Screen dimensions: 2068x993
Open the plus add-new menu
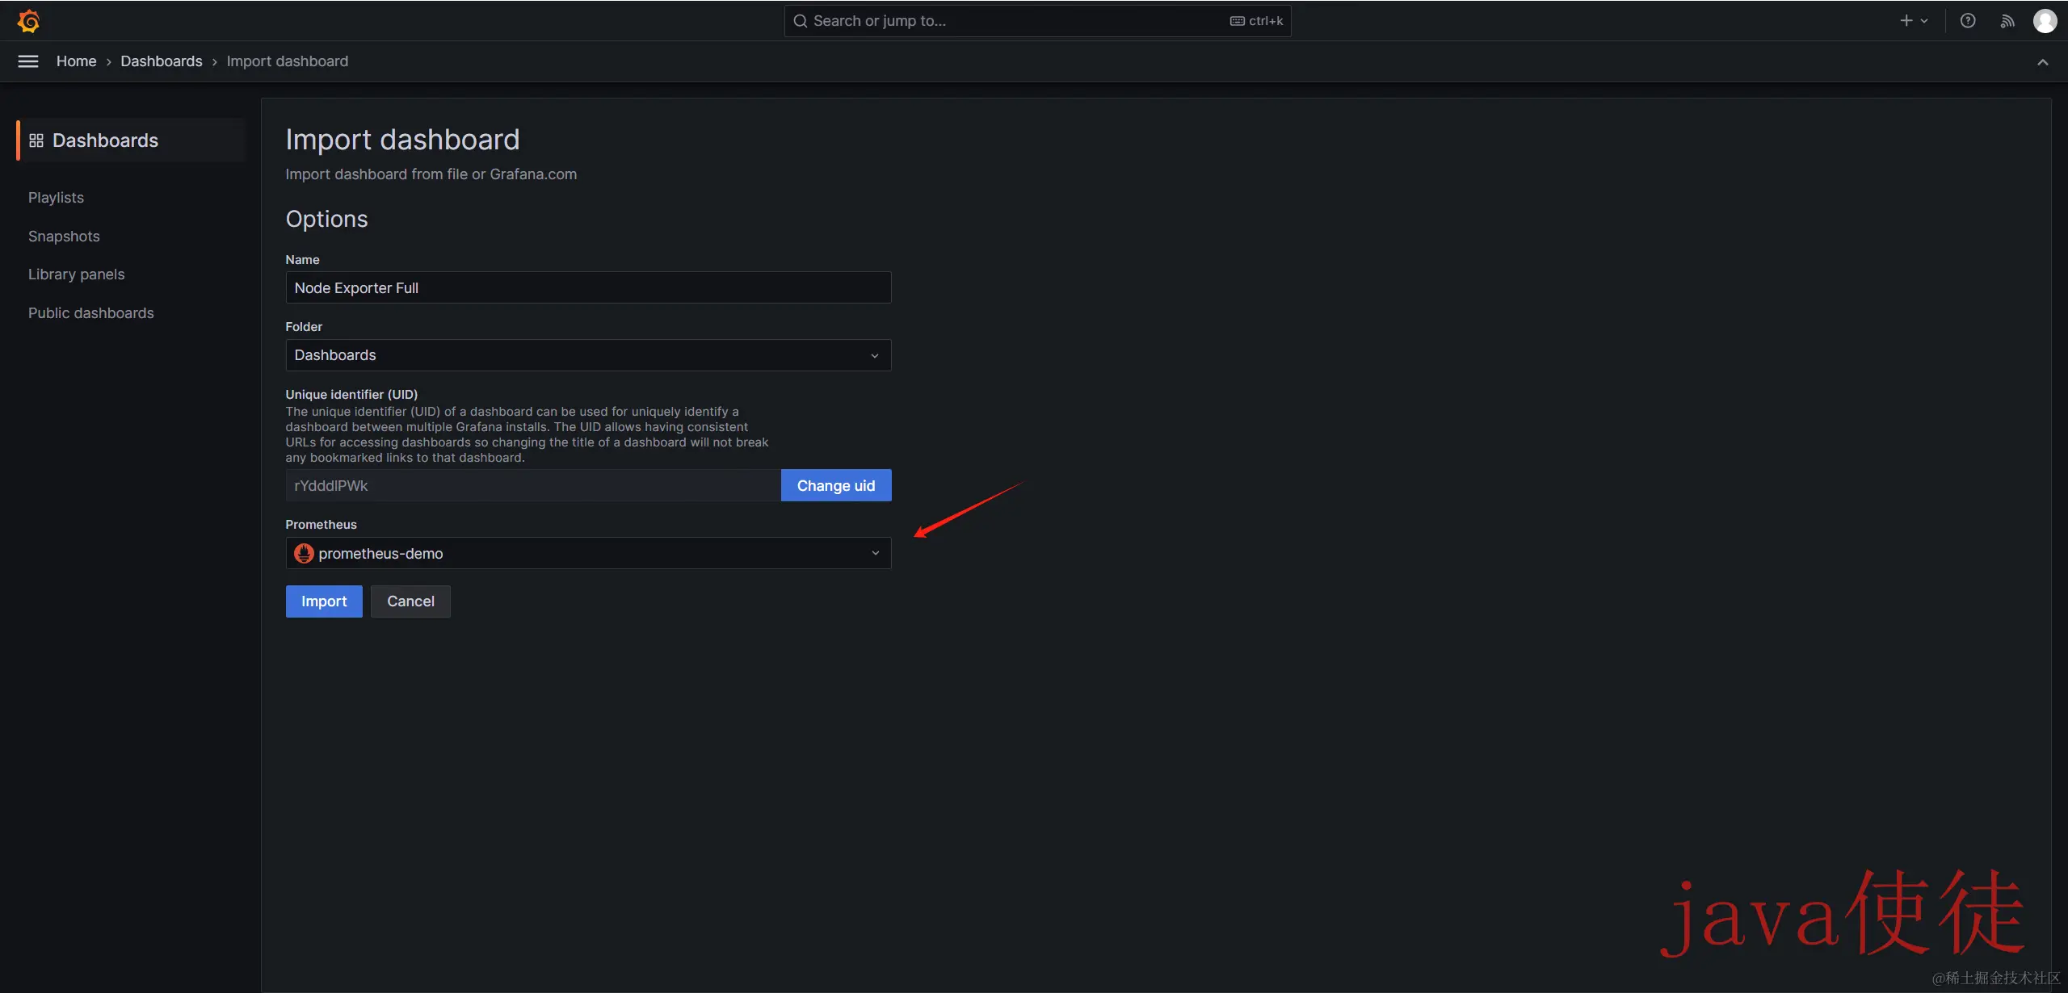click(1914, 21)
